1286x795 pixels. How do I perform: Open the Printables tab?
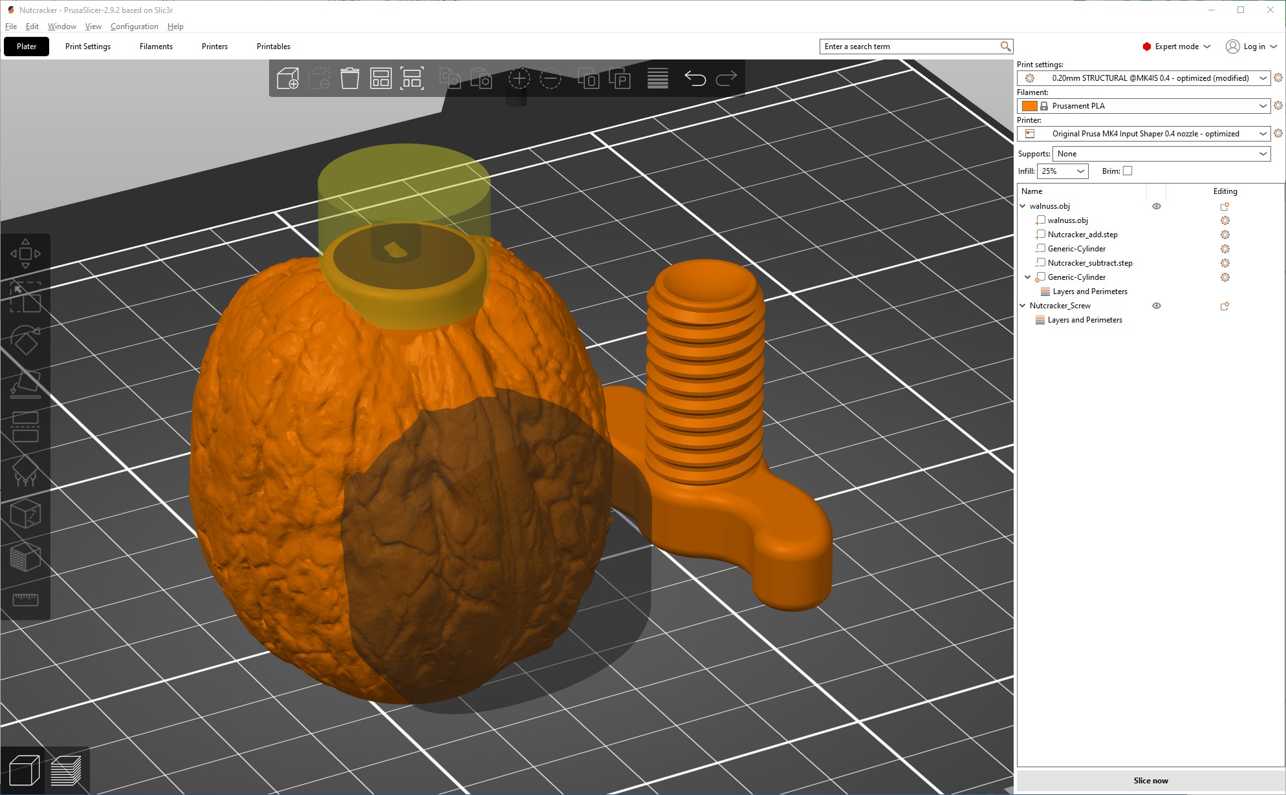pos(274,47)
